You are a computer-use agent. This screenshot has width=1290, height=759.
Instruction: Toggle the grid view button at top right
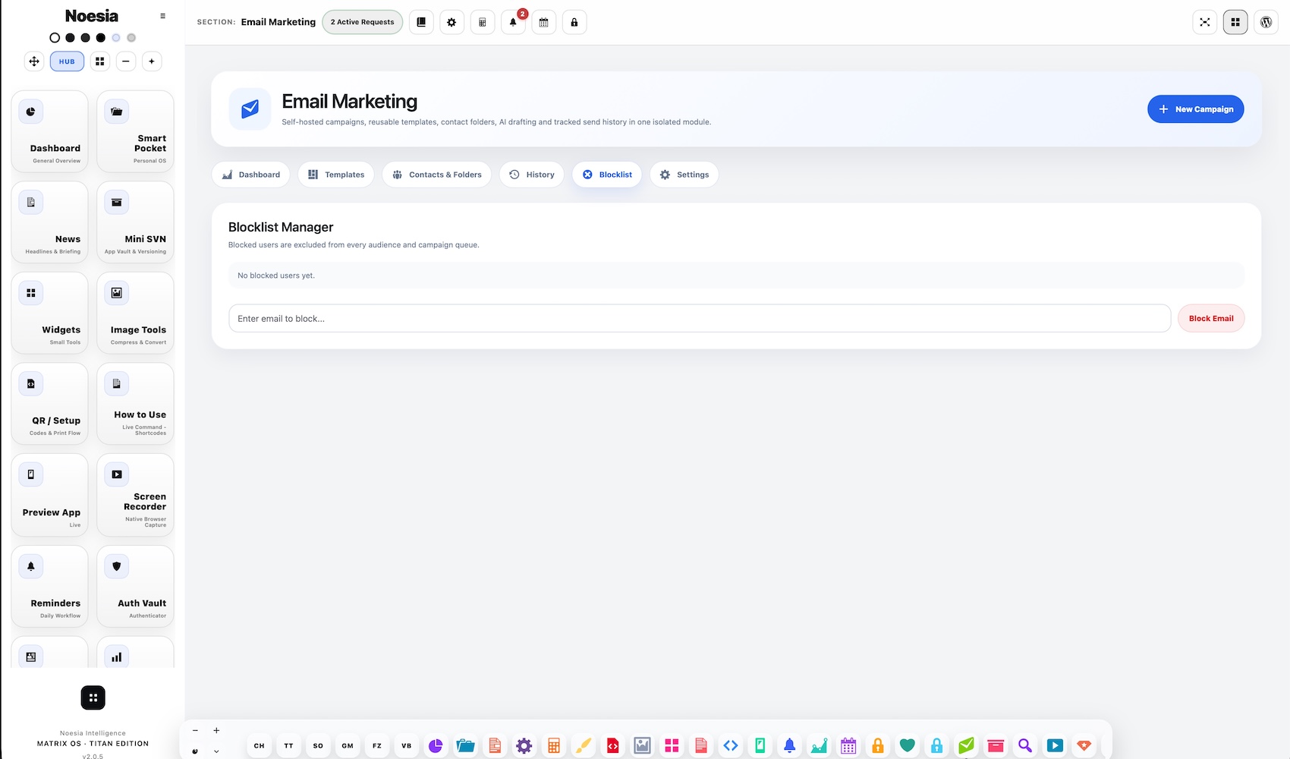click(x=1235, y=22)
